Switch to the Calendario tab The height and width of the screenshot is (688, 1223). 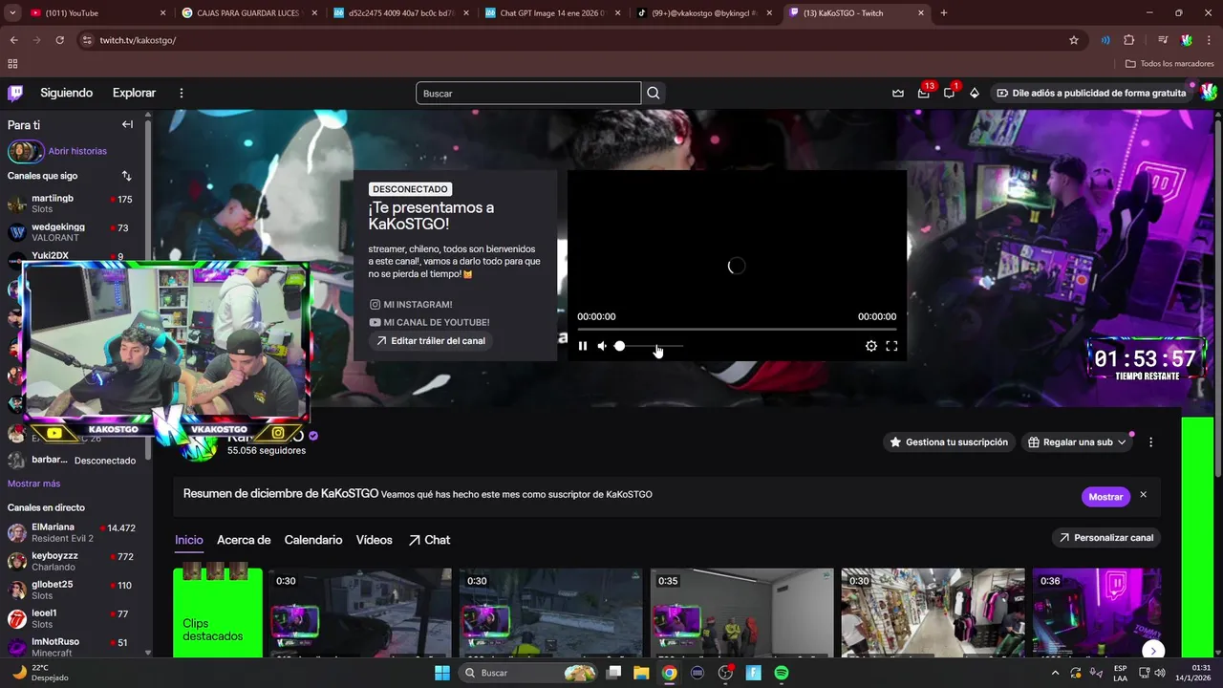pos(313,540)
